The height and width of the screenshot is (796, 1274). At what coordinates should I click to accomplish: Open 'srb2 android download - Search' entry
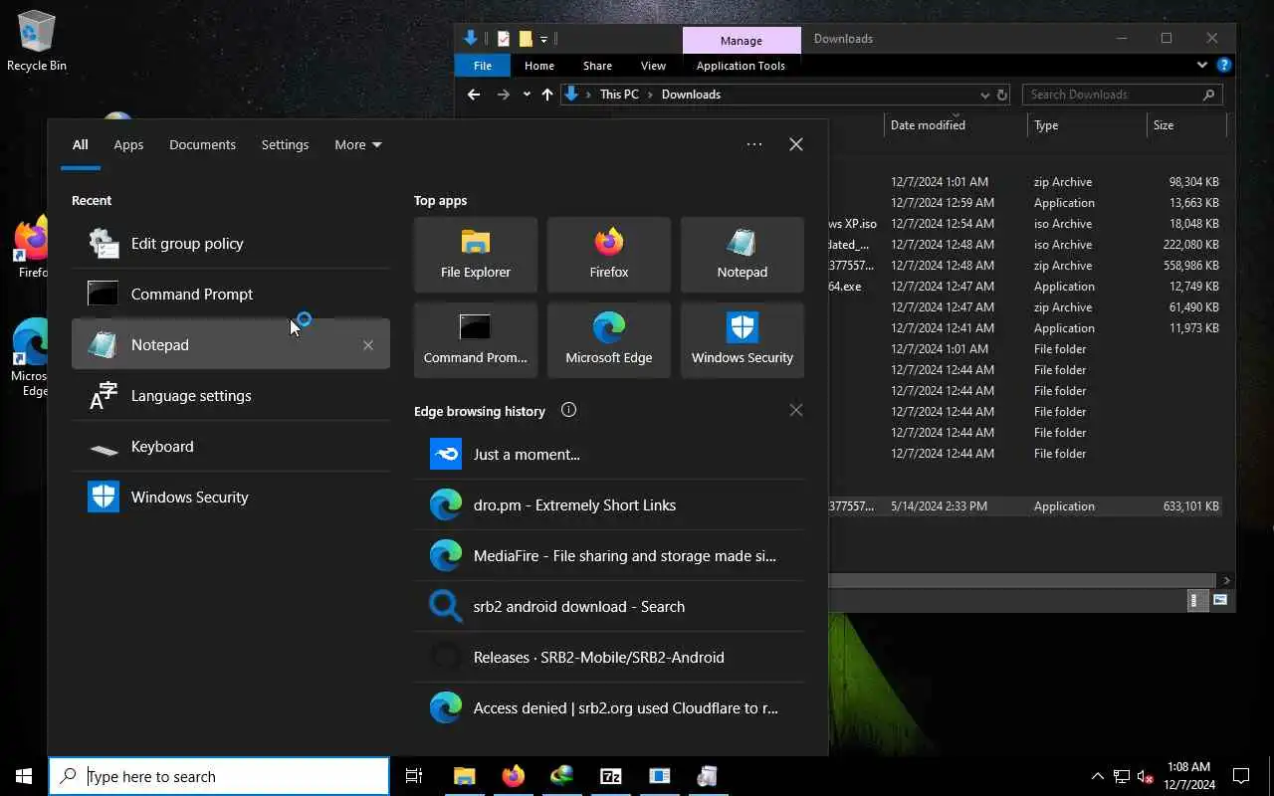click(x=609, y=606)
